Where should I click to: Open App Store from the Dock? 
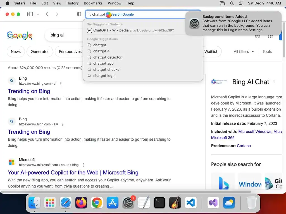pos(113,203)
